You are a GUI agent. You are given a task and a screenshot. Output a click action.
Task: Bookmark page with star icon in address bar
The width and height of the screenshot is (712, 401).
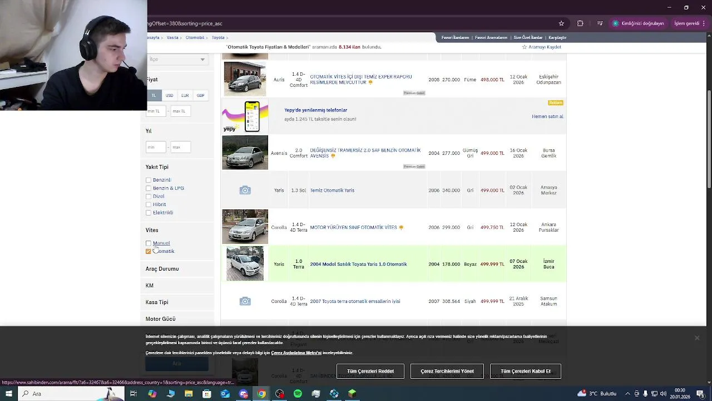(561, 23)
